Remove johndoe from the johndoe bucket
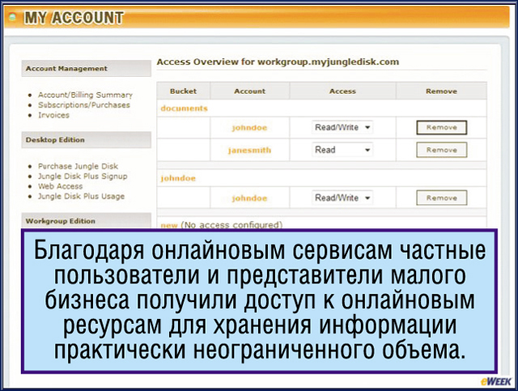This screenshot has height=391, width=518. [x=442, y=198]
